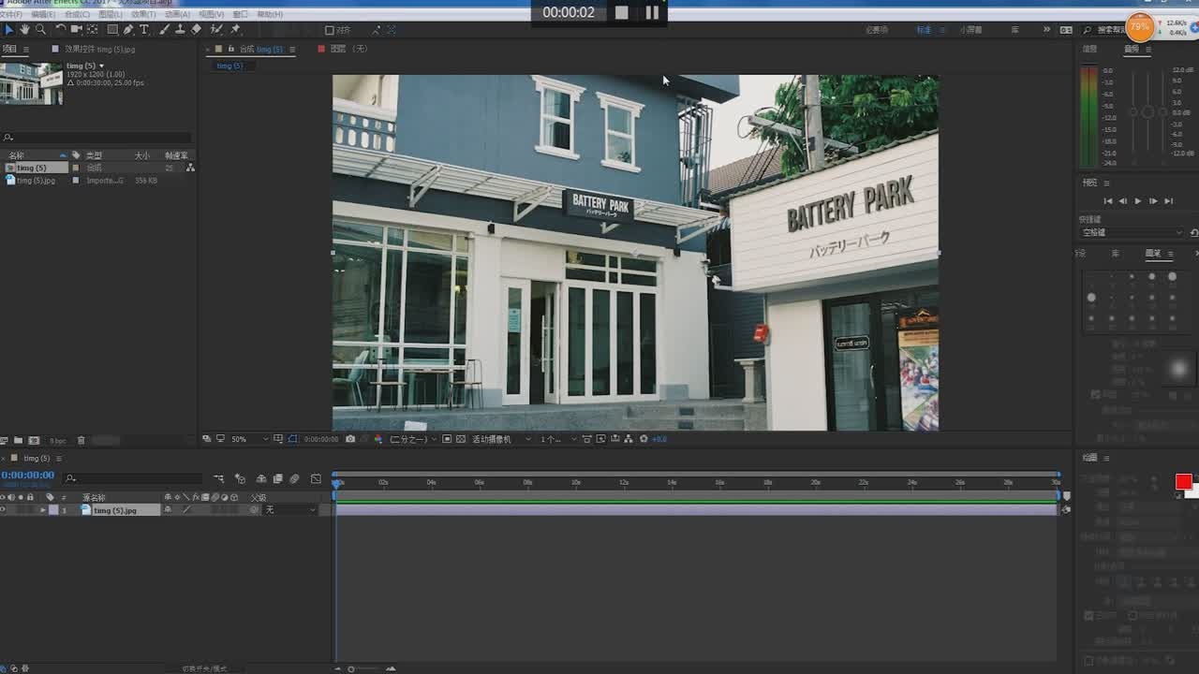1199x674 pixels.
Task: Open the composition mini-flowchart in timeline
Action: (218, 478)
